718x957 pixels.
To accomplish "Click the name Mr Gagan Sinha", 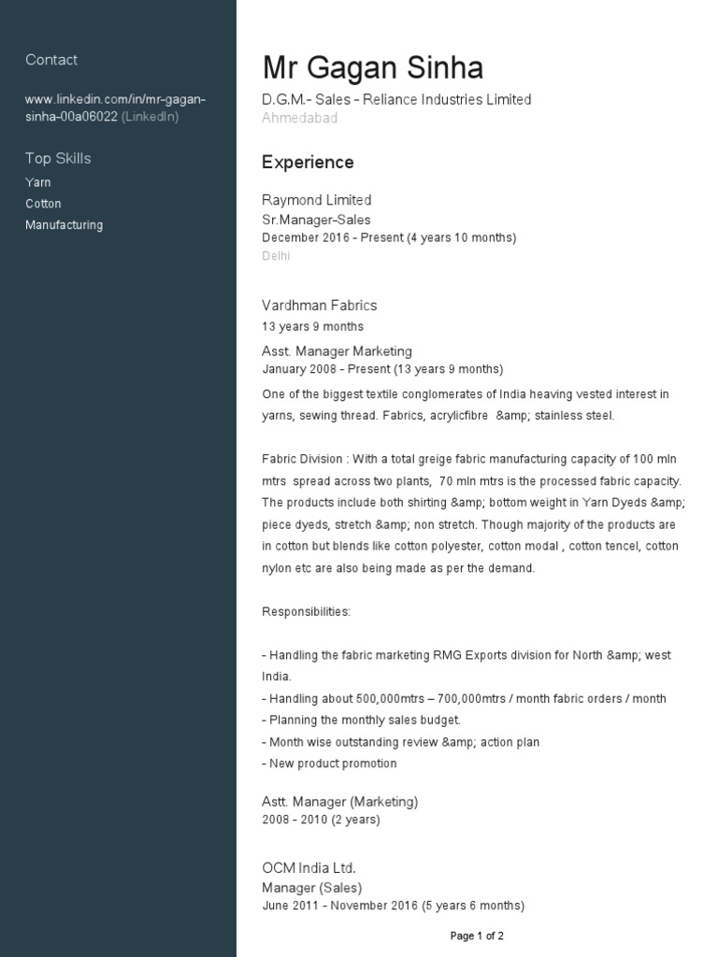I will [x=372, y=68].
